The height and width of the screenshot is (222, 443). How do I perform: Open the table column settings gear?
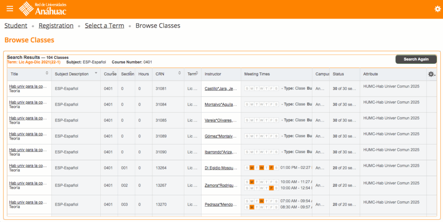click(431, 74)
